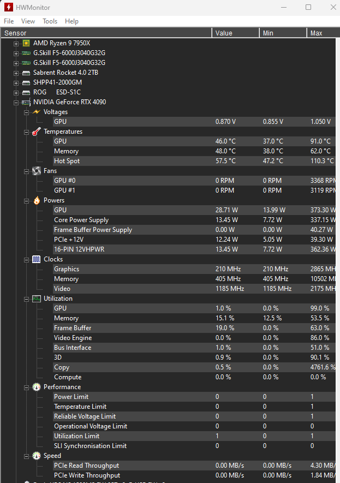The image size is (340, 483).
Task: Select the SLI Synchronisation Limit row
Action: [194, 446]
